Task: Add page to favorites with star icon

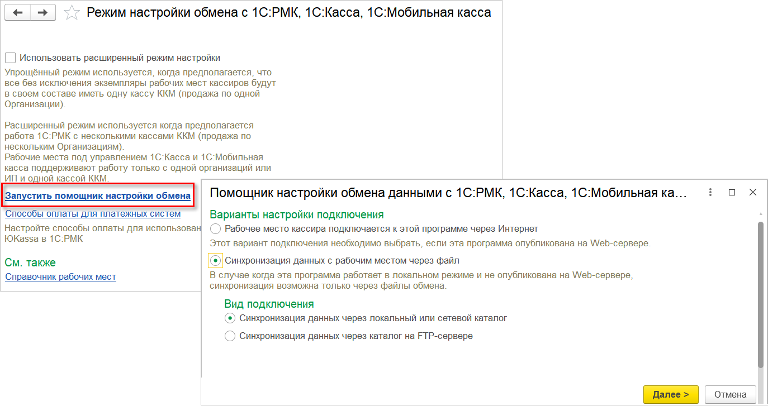Action: (72, 13)
